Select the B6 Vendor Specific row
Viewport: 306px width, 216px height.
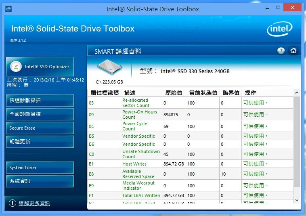pos(191,144)
